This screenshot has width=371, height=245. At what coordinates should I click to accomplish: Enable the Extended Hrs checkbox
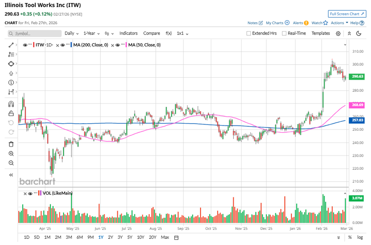pos(249,33)
